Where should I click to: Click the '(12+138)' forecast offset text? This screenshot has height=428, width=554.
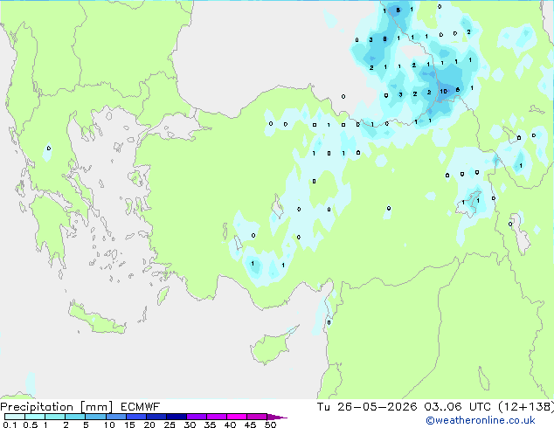[x=526, y=407]
